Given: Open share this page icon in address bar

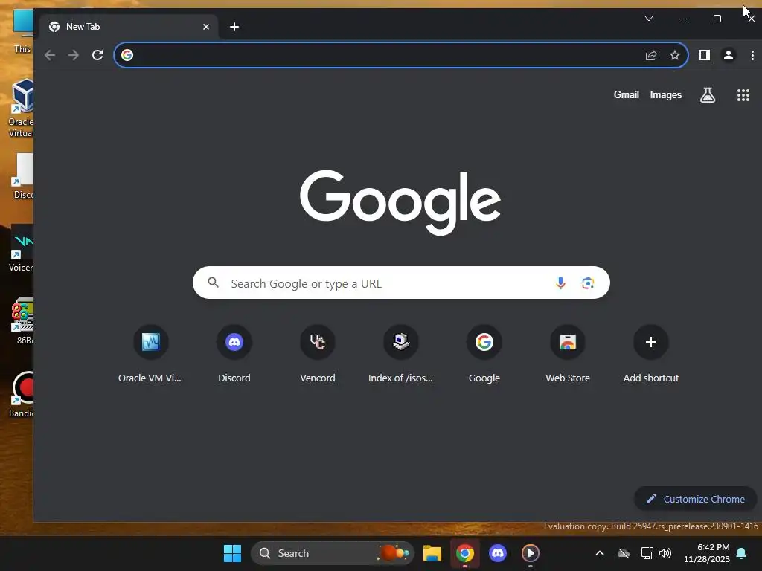Looking at the screenshot, I should [651, 55].
